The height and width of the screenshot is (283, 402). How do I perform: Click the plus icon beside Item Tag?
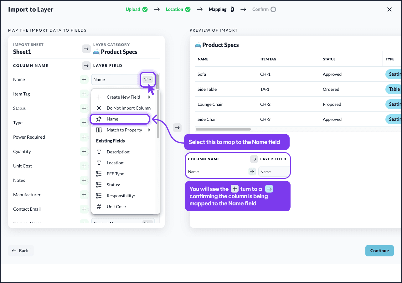[84, 94]
